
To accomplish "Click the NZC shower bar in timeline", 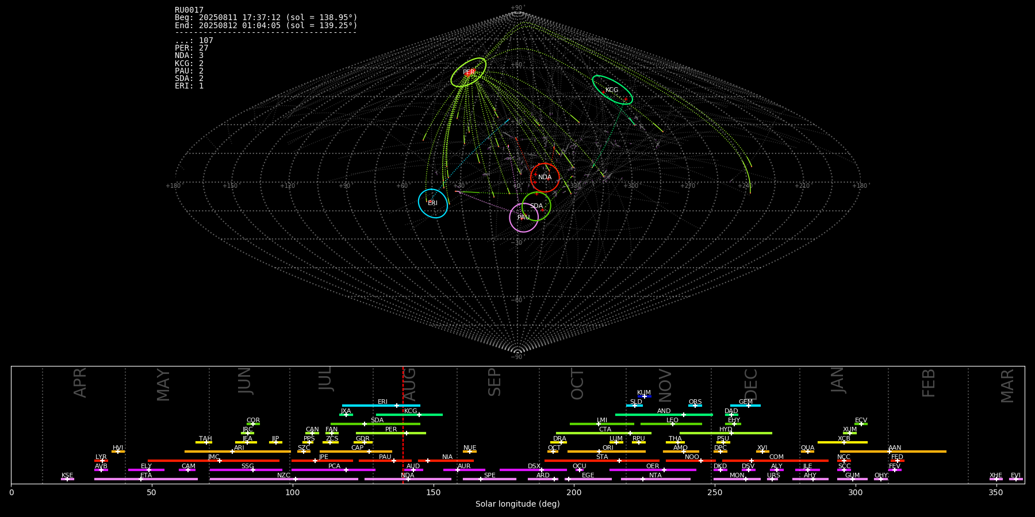I will pos(284,479).
